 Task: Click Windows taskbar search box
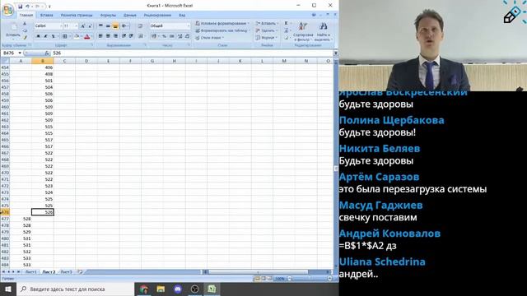75,289
